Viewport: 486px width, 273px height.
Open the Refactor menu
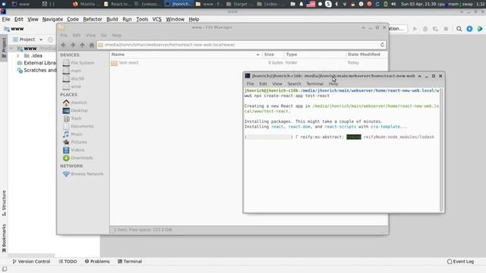point(93,19)
